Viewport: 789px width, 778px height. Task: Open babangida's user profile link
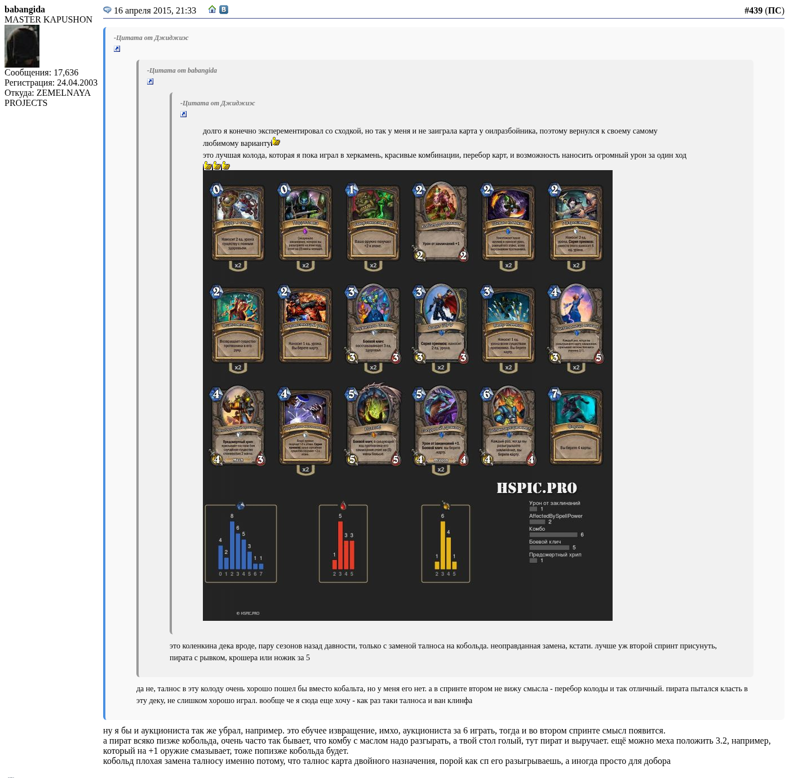coord(25,10)
